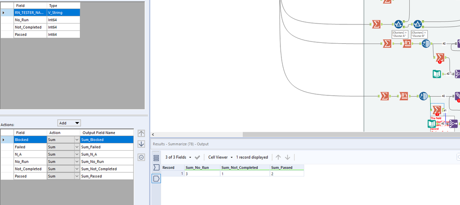Image resolution: width=460 pixels, height=205 pixels.
Task: Click the sigma icon in Results side strip
Action: [x=156, y=168]
